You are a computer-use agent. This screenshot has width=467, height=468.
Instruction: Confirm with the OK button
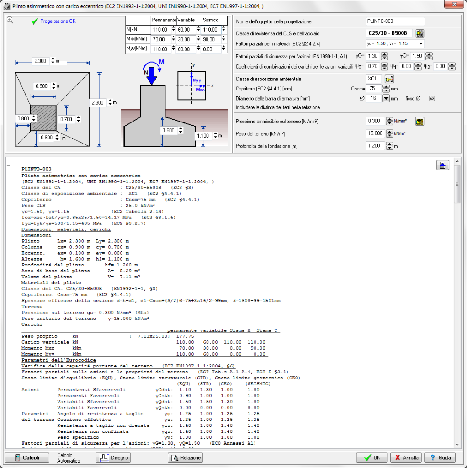(x=372, y=457)
